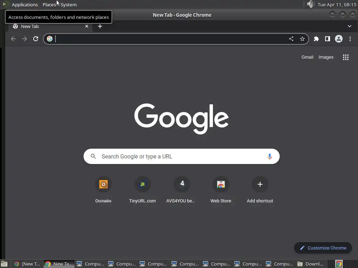This screenshot has width=358, height=268.
Task: Click the date and time clock
Action: [337, 5]
